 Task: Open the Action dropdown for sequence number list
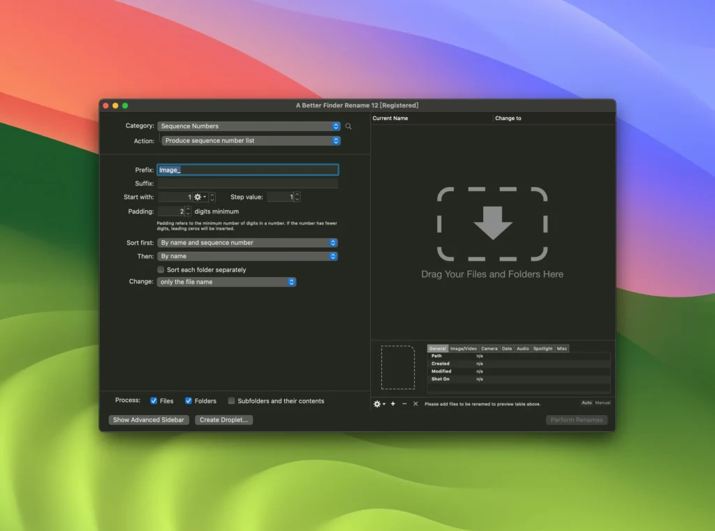tap(249, 140)
